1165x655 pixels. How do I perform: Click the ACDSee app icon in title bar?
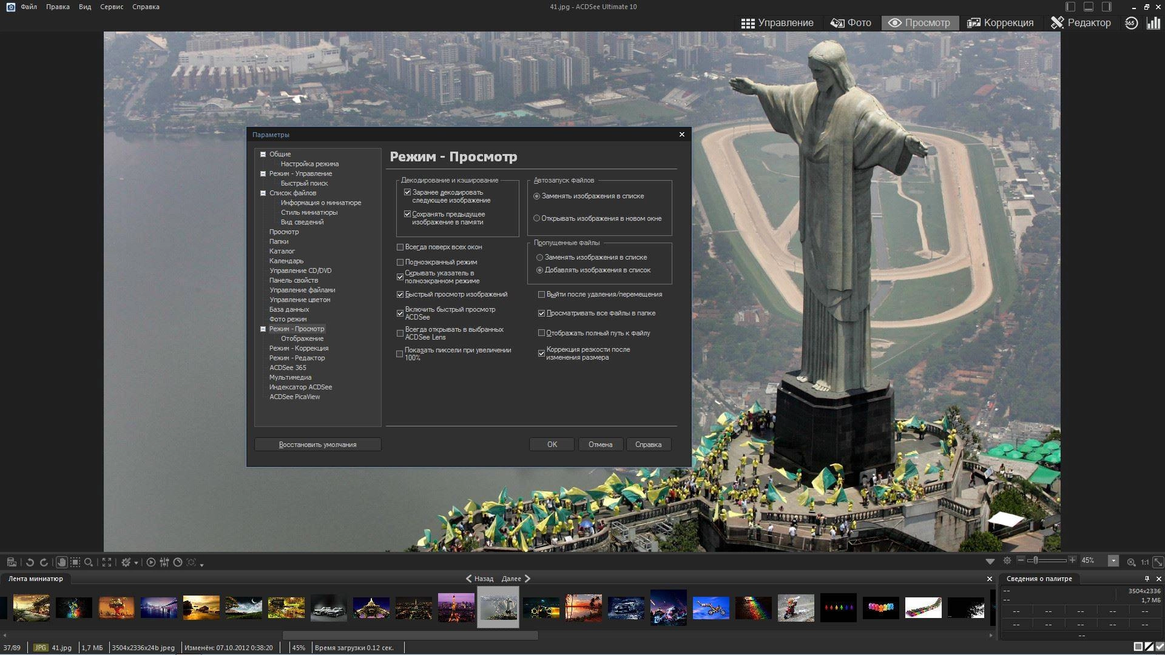(x=10, y=7)
